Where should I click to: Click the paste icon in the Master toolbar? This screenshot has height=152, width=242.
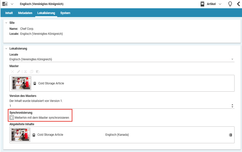pos(37,72)
